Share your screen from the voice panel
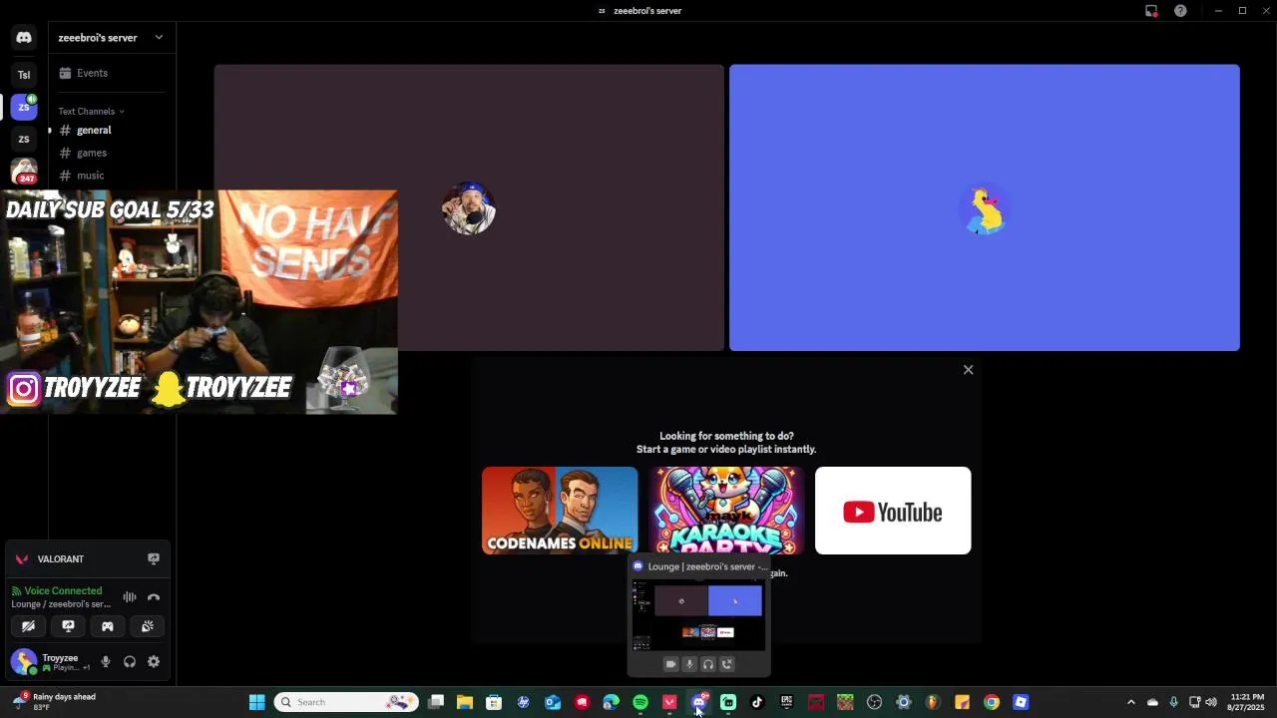1277x718 pixels. tap(68, 626)
